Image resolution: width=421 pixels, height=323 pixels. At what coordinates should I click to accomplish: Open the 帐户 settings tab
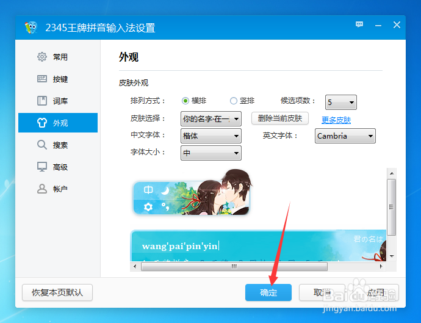[x=58, y=189]
